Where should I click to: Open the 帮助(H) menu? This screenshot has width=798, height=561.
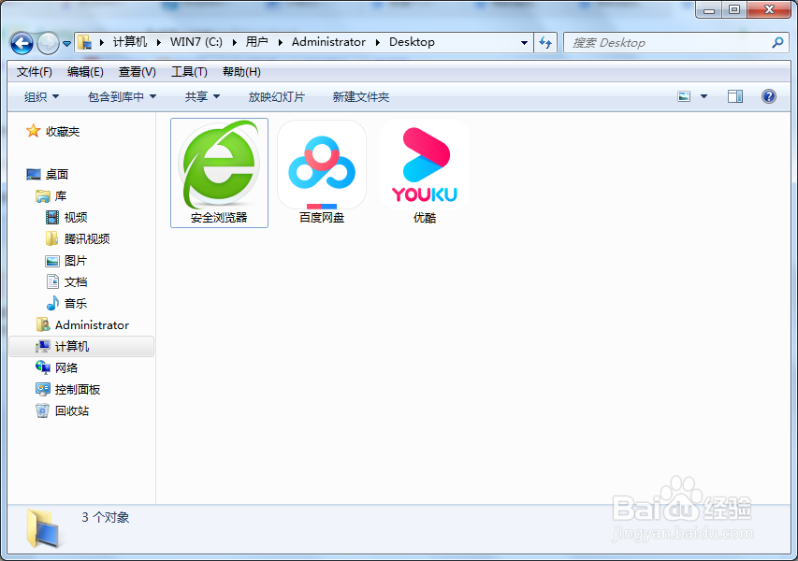241,72
